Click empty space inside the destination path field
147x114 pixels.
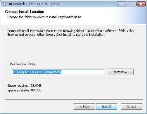click(82, 72)
